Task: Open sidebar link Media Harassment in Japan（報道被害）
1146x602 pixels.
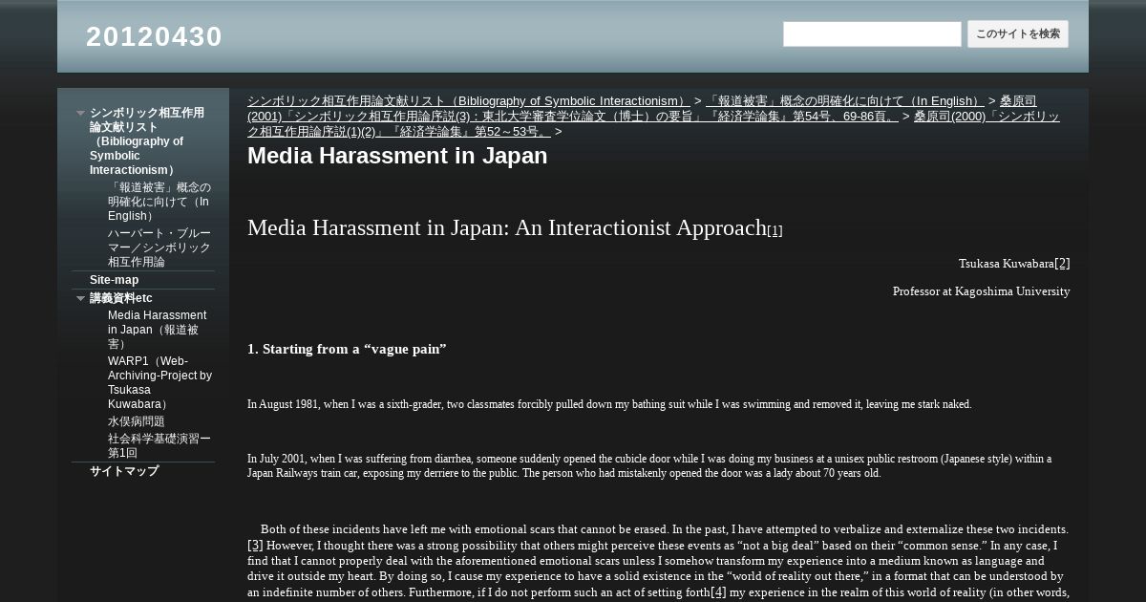Action: 158,329
